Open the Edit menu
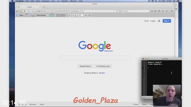The height and width of the screenshot is (107, 191). tap(32, 1)
